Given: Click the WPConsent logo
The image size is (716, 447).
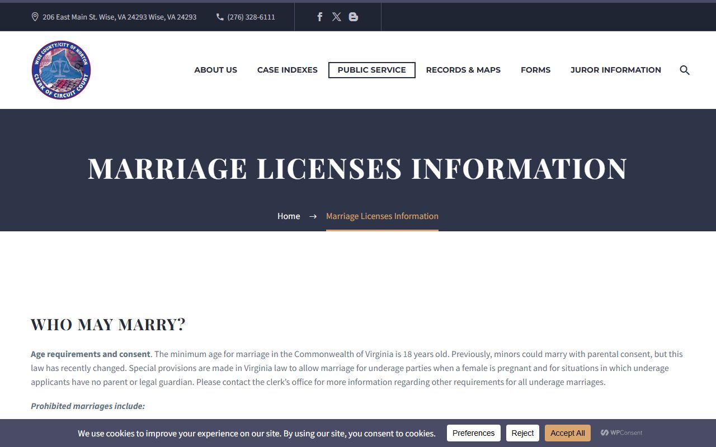Looking at the screenshot, I should (x=621, y=432).
